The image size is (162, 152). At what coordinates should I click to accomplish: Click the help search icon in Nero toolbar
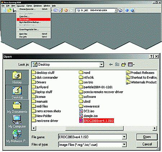pos(132,10)
